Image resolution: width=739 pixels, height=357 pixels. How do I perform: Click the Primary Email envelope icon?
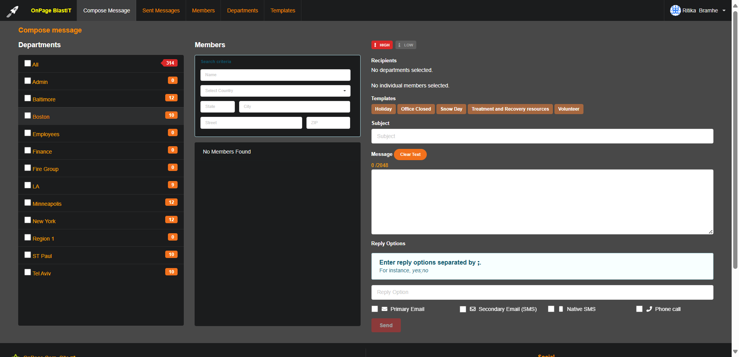coord(384,309)
